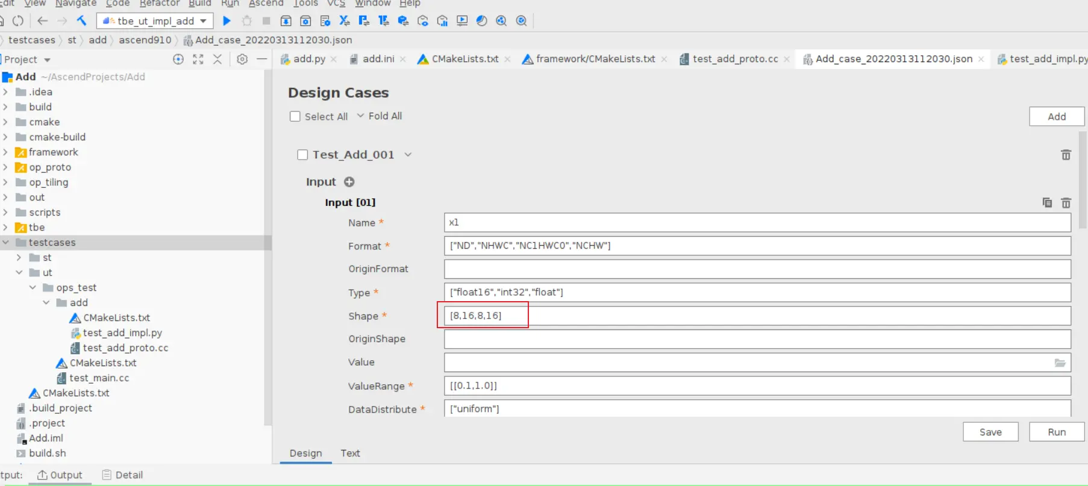1088x486 pixels.
Task: Switch to the add.py editor tab
Action: point(309,59)
